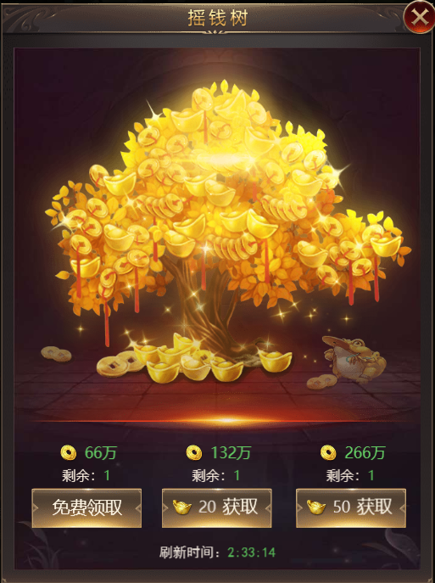This screenshot has width=435, height=583.
Task: Click the 132万 reward amount
Action: pyautogui.click(x=231, y=453)
